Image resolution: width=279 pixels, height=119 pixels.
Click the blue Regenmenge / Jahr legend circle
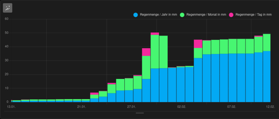pos(136,15)
